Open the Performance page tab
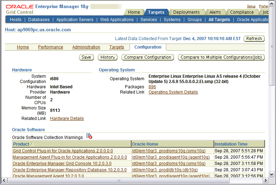The width and height of the screenshot is (276, 185). click(x=50, y=47)
